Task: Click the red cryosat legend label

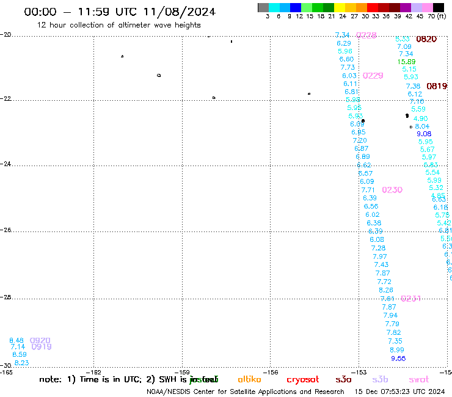Action: click(x=303, y=380)
